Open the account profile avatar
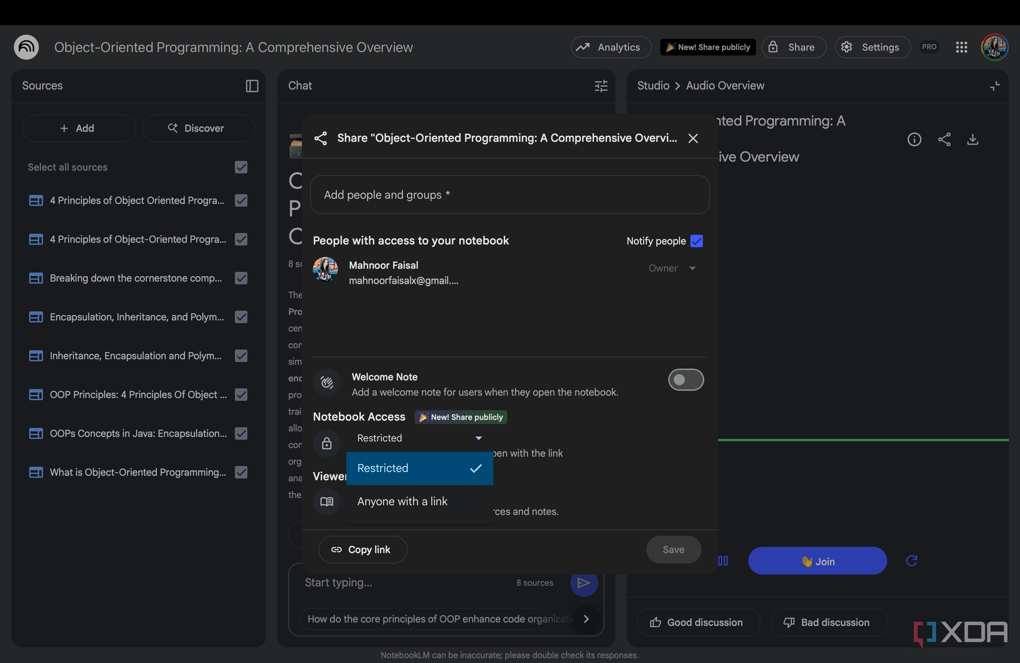This screenshot has height=663, width=1020. coord(994,47)
